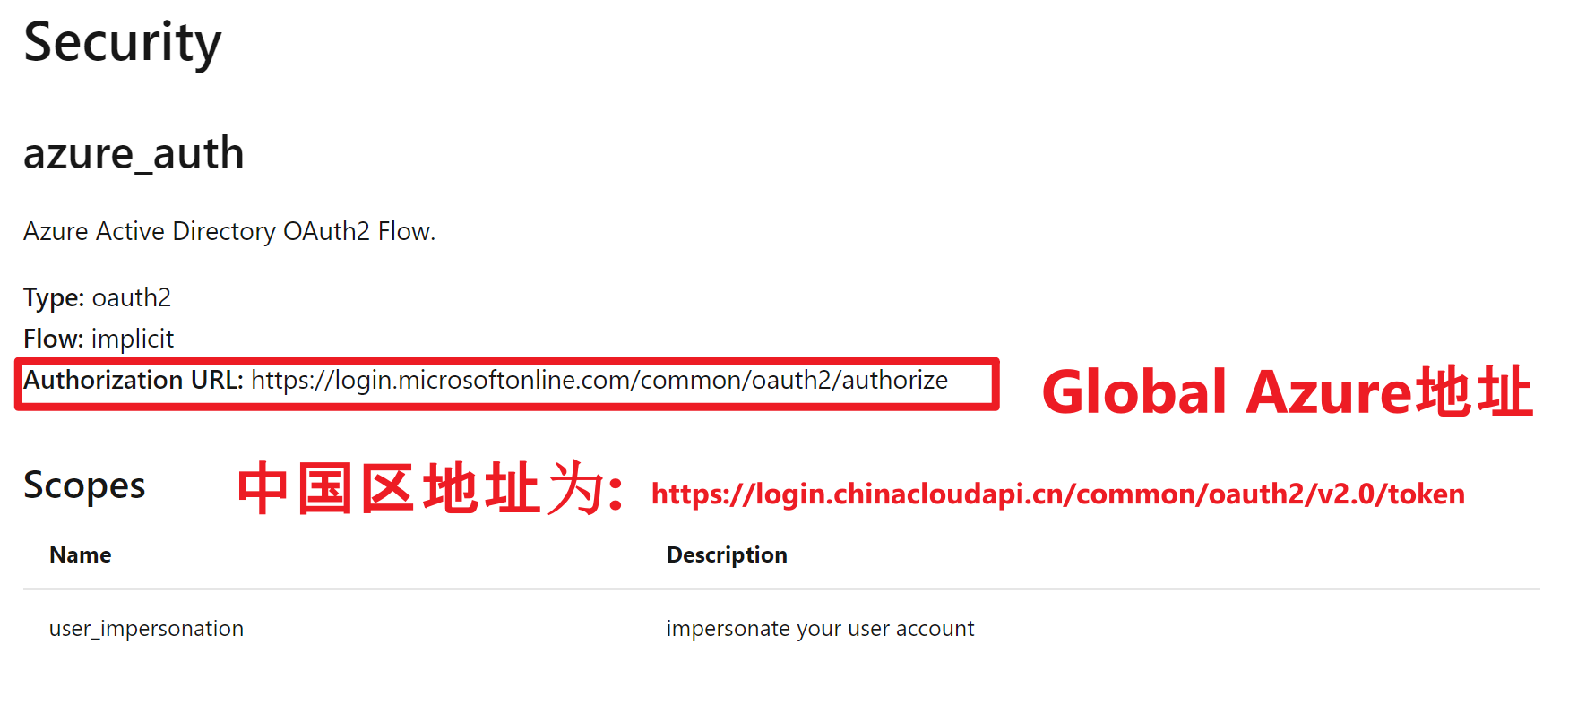The width and height of the screenshot is (1586, 713).
Task: Click the Flow: implicit line
Action: pyautogui.click(x=99, y=339)
